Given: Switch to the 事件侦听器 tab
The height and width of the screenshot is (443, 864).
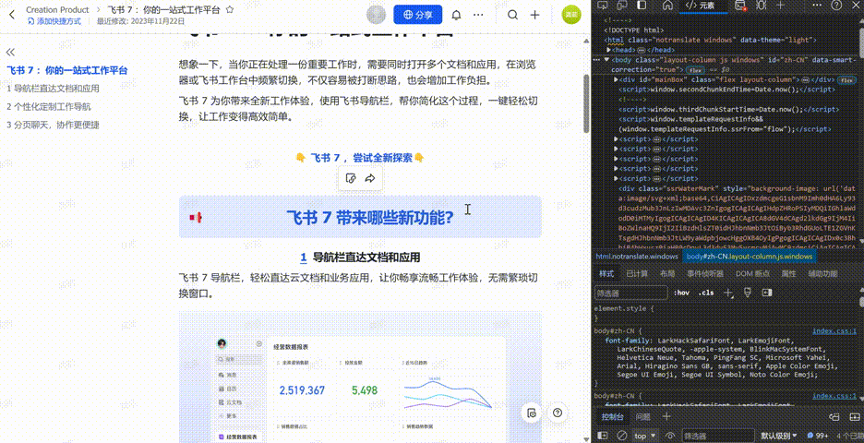Looking at the screenshot, I should (x=706, y=273).
